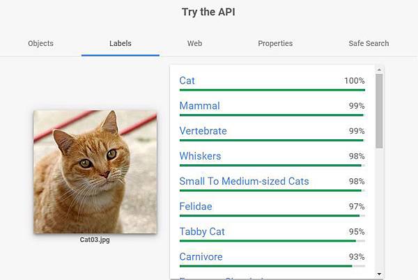Click the Small To Medium-sized Cats label
This screenshot has height=280, width=418.
tap(244, 181)
